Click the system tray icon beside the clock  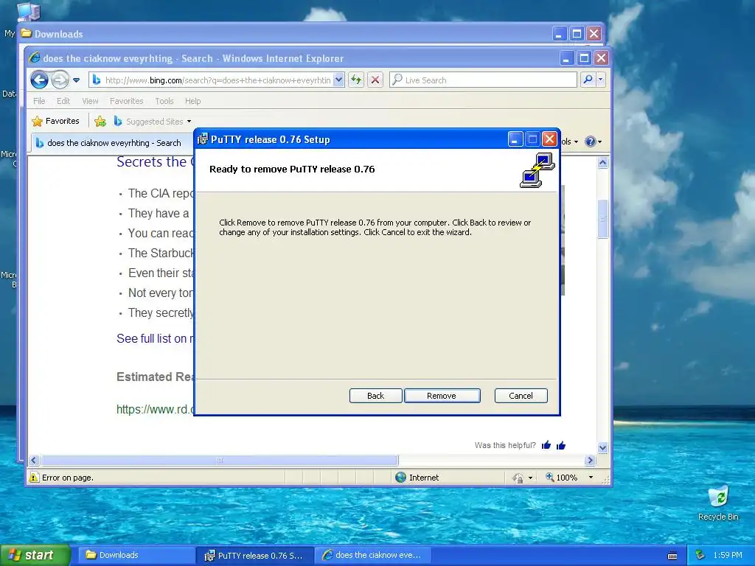point(700,556)
